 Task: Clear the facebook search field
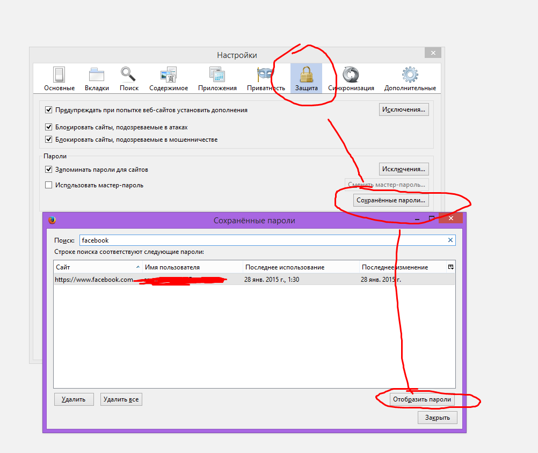[450, 240]
